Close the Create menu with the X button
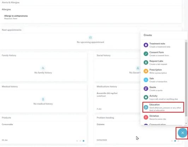 click(182, 133)
